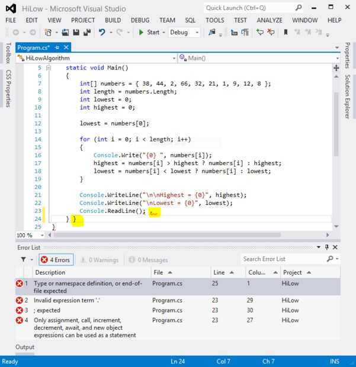Click the Open File toolbar icon
Viewport: 356px width, 367px height.
pos(65,33)
